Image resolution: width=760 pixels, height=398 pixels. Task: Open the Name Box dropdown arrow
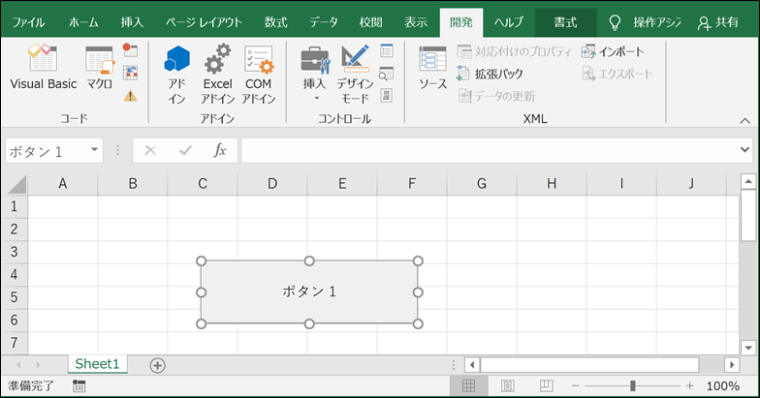point(95,151)
